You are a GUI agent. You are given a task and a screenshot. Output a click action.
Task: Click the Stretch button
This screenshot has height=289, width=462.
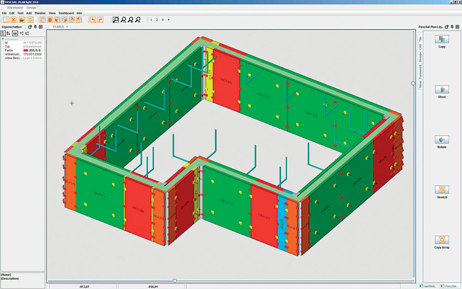point(442,190)
